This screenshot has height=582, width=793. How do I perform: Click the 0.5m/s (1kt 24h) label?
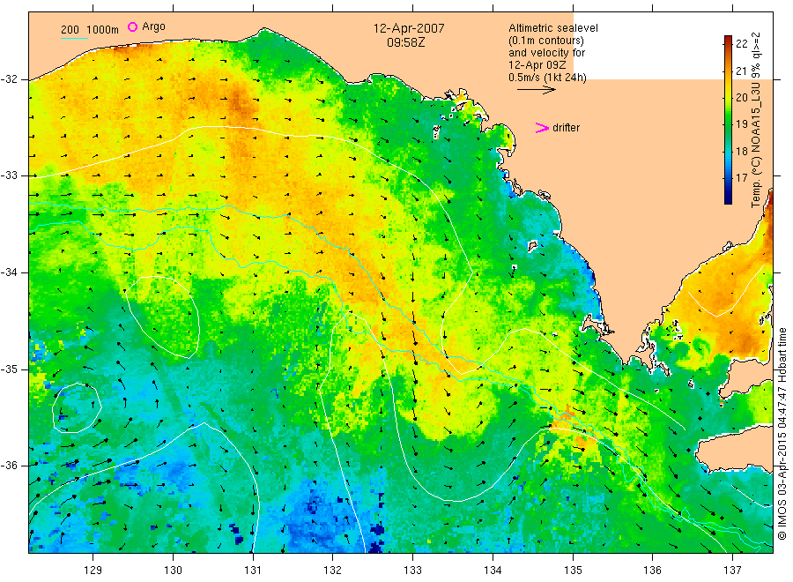click(548, 78)
